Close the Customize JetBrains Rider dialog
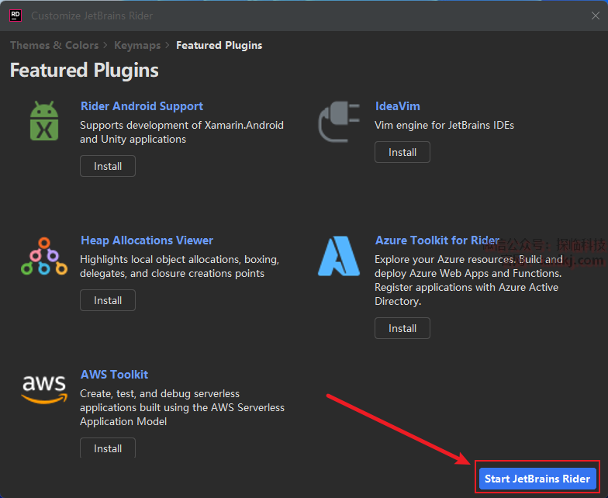The width and height of the screenshot is (608, 498). [x=595, y=16]
